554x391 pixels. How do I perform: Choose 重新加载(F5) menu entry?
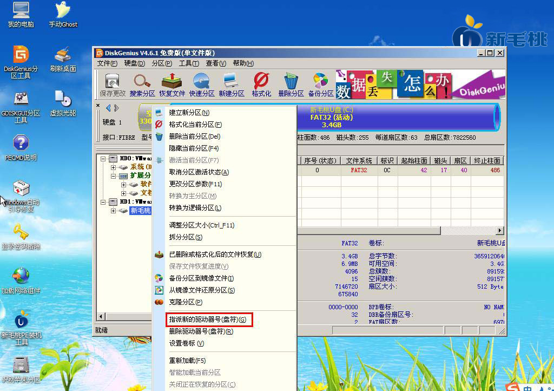coord(225,361)
